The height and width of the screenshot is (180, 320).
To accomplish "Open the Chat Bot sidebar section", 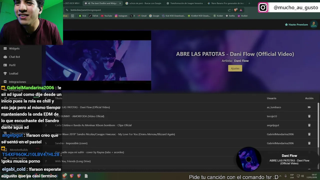I will point(14,57).
